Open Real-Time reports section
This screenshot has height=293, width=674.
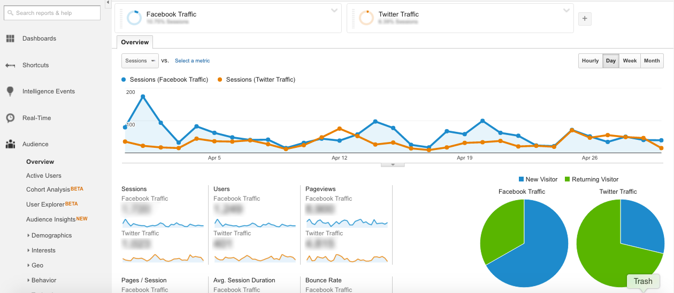pos(37,118)
